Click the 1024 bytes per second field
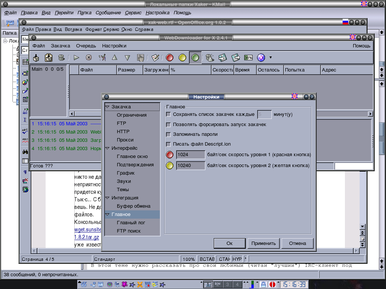The width and height of the screenshot is (386, 289). [190, 155]
